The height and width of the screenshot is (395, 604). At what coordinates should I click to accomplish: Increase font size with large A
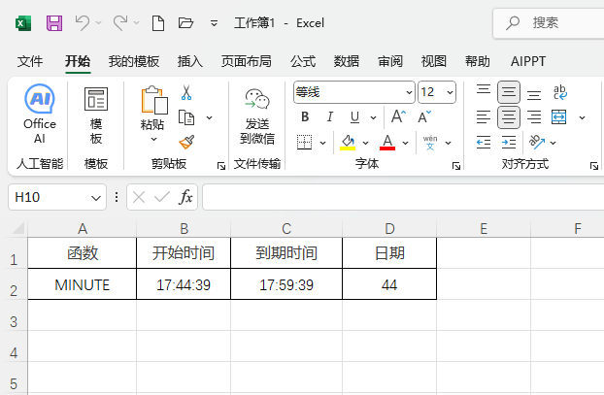[x=398, y=116]
